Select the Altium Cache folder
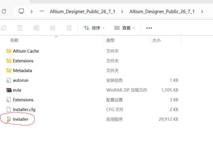The width and height of the screenshot is (213, 162). (26, 51)
